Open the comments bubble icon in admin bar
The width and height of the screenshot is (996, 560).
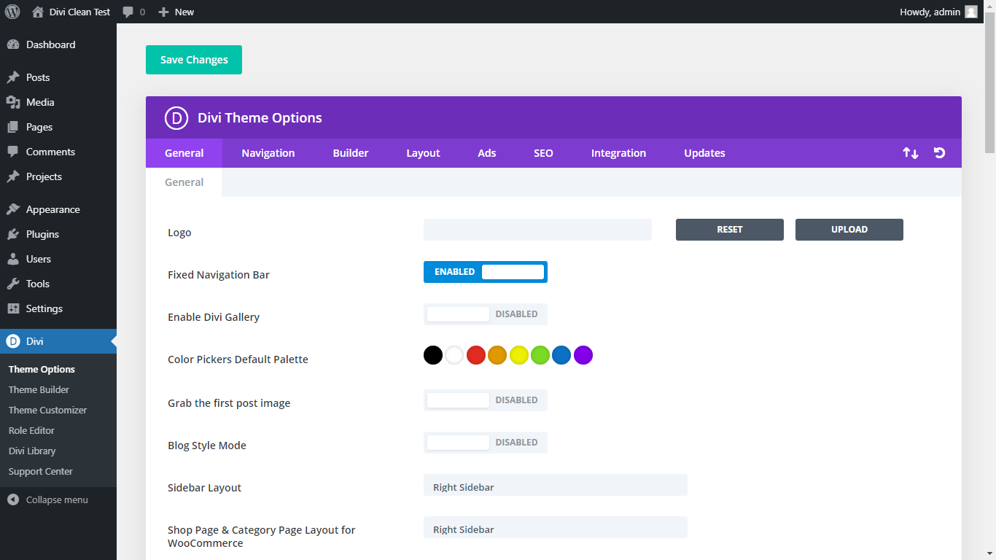(128, 12)
